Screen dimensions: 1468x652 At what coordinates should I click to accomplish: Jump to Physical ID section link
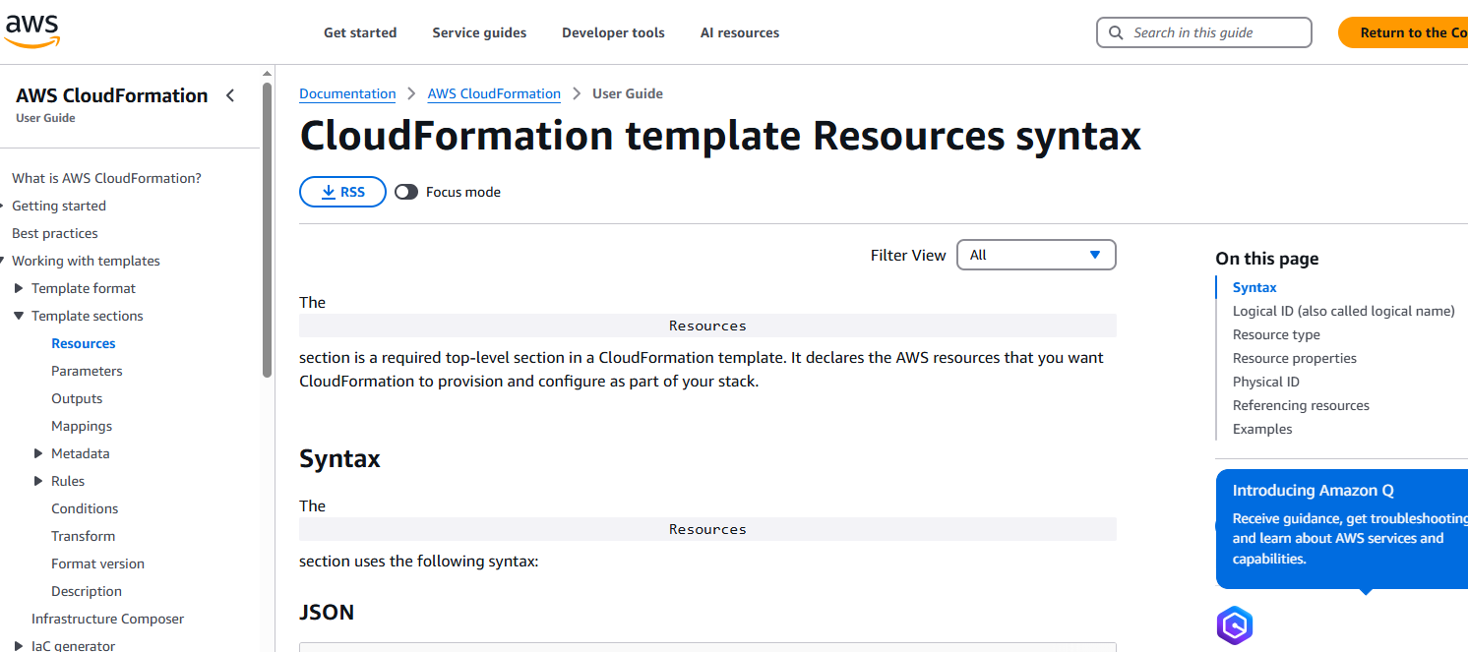tap(1265, 382)
